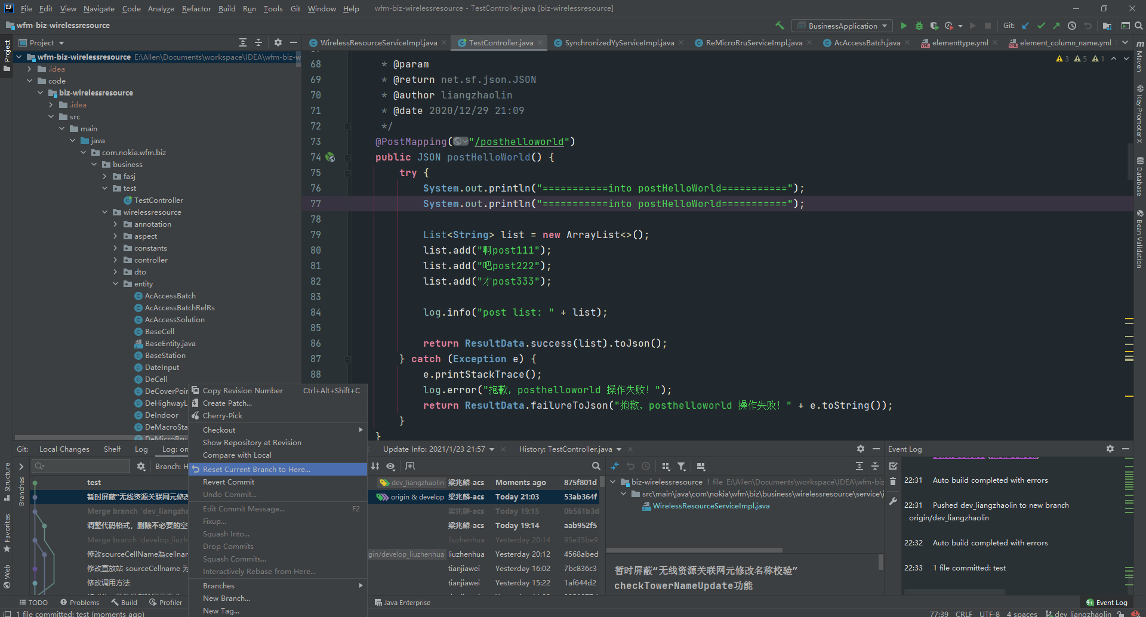
Task: Open BusinessApplication run configuration dropdown
Action: (842, 26)
